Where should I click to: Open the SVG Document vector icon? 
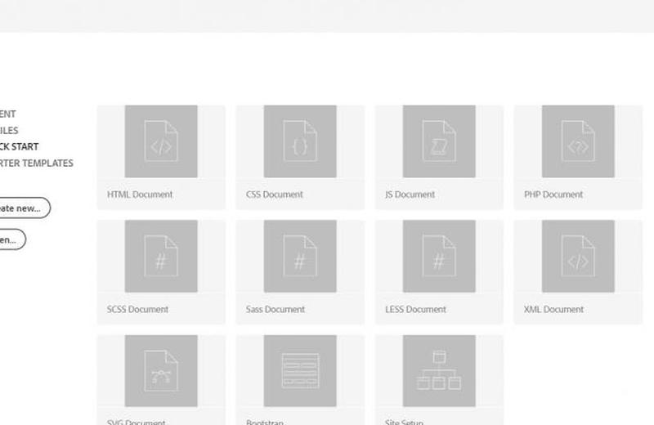[x=161, y=369]
